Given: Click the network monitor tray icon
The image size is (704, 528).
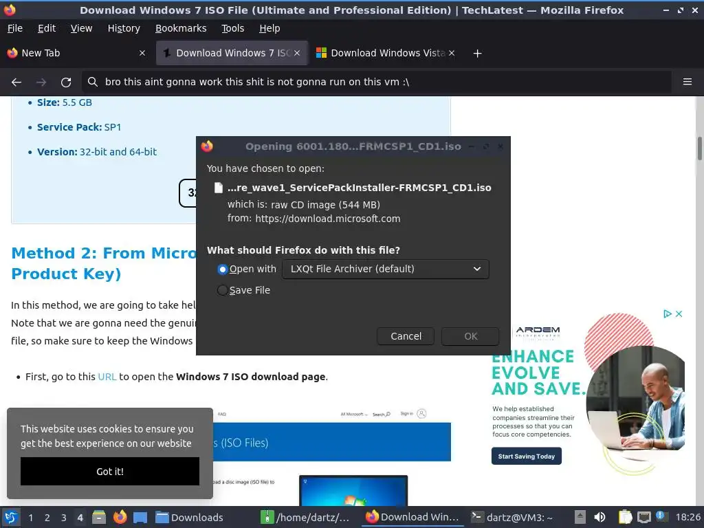Looking at the screenshot, I should point(643,517).
